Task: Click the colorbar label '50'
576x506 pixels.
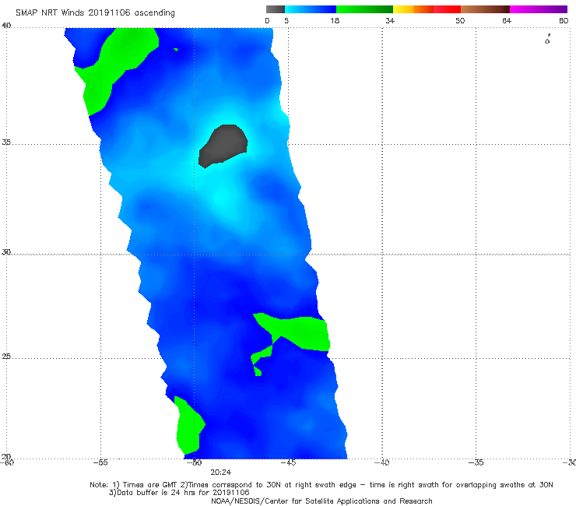Action: [460, 20]
